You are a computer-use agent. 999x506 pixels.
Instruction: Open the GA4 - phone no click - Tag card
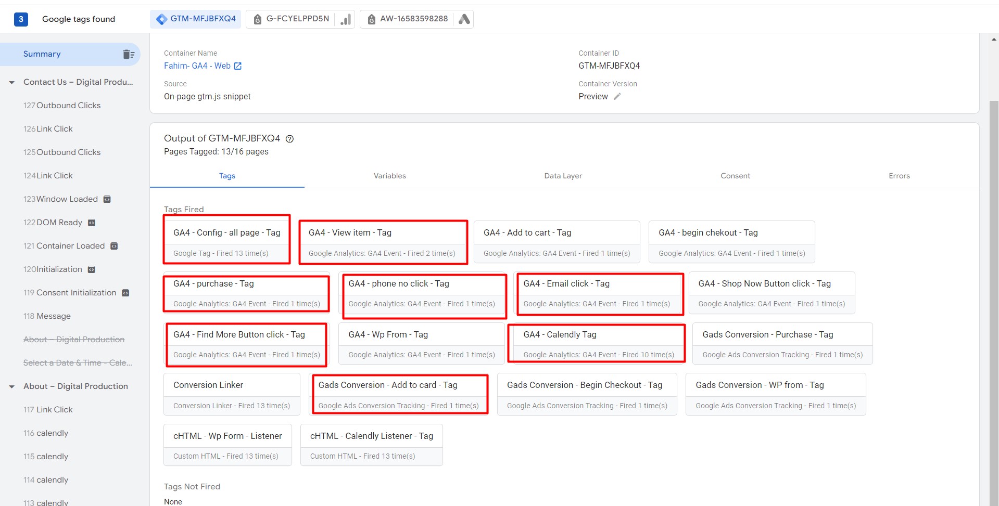pos(422,293)
